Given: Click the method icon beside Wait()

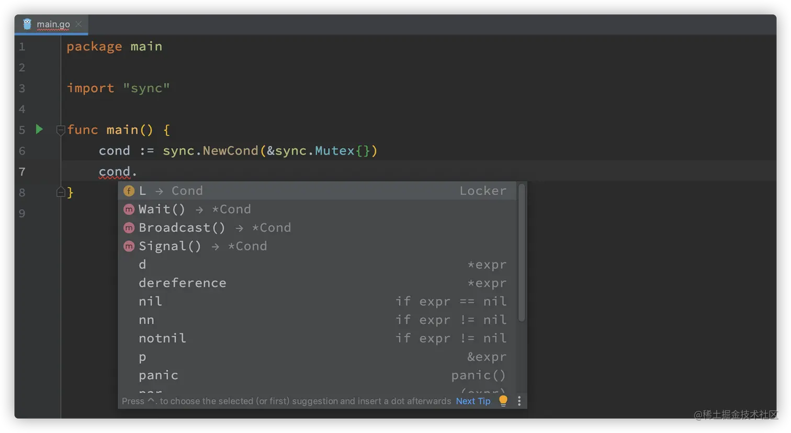Looking at the screenshot, I should coord(129,209).
